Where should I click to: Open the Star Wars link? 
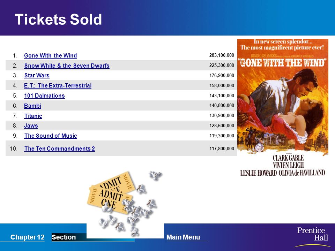37,76
